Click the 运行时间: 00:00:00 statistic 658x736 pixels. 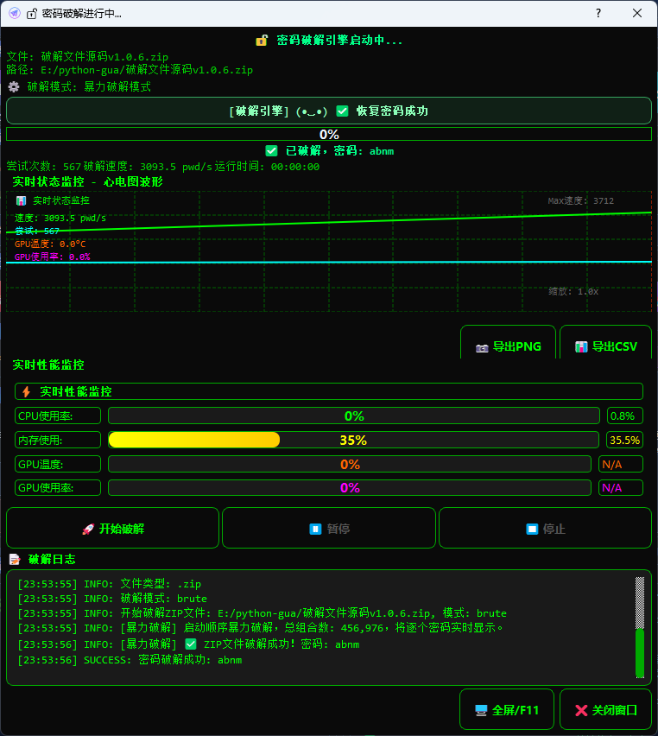[267, 167]
